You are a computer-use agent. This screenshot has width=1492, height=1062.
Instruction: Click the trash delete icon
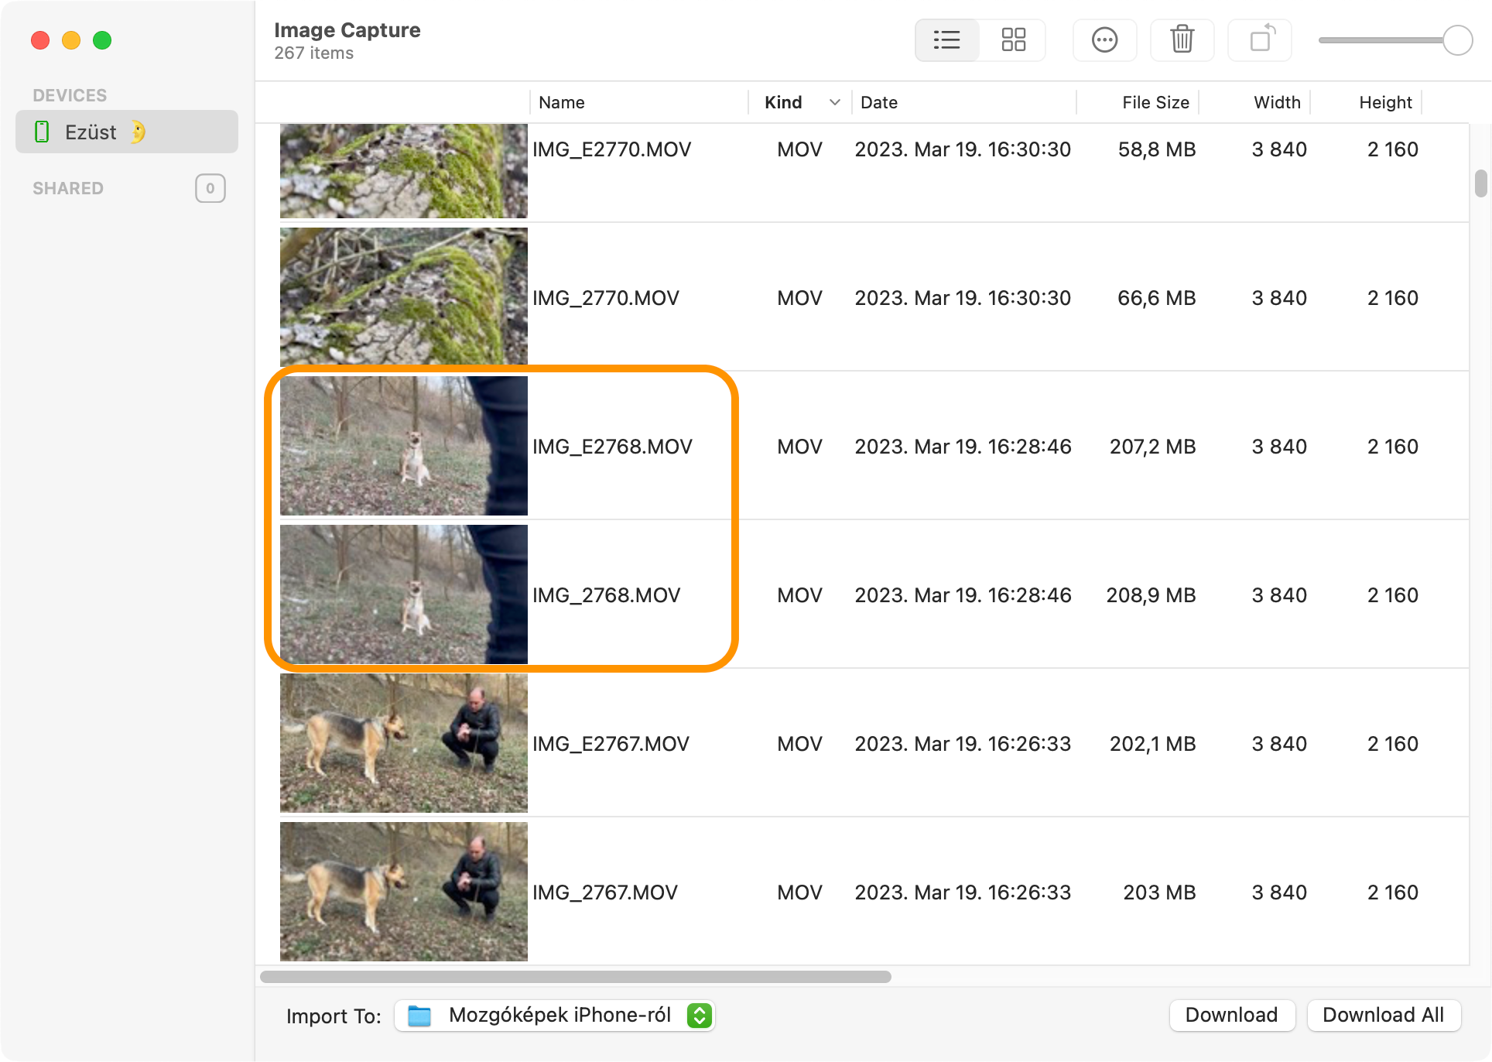(x=1182, y=39)
